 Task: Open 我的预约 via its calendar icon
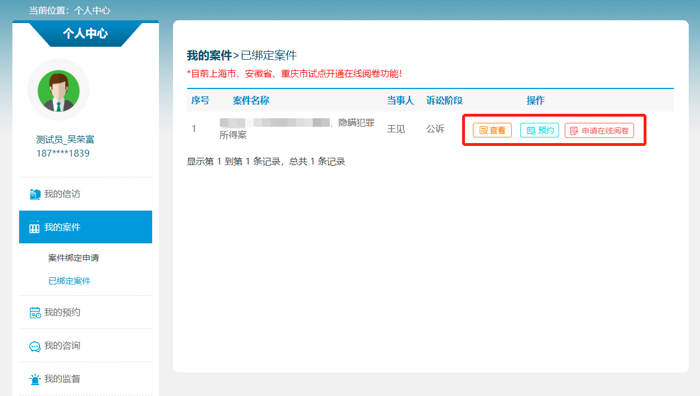(x=35, y=313)
